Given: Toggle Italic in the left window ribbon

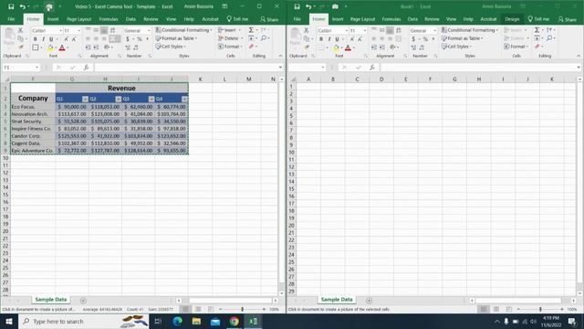Looking at the screenshot, I should tap(43, 38).
